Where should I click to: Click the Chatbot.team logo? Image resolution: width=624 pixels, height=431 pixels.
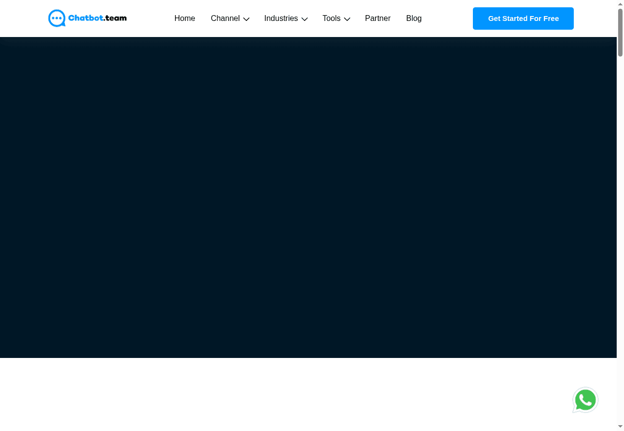coord(87,18)
